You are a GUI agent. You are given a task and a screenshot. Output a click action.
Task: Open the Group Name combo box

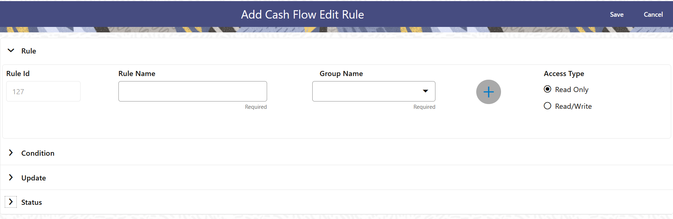[x=373, y=91]
